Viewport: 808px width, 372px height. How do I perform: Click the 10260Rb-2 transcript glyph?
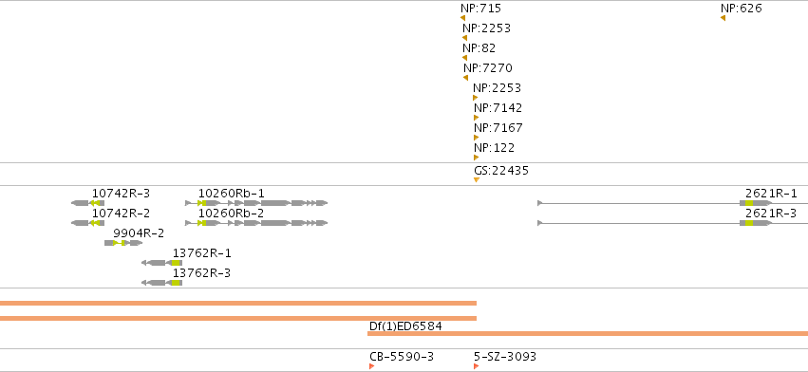point(256,223)
